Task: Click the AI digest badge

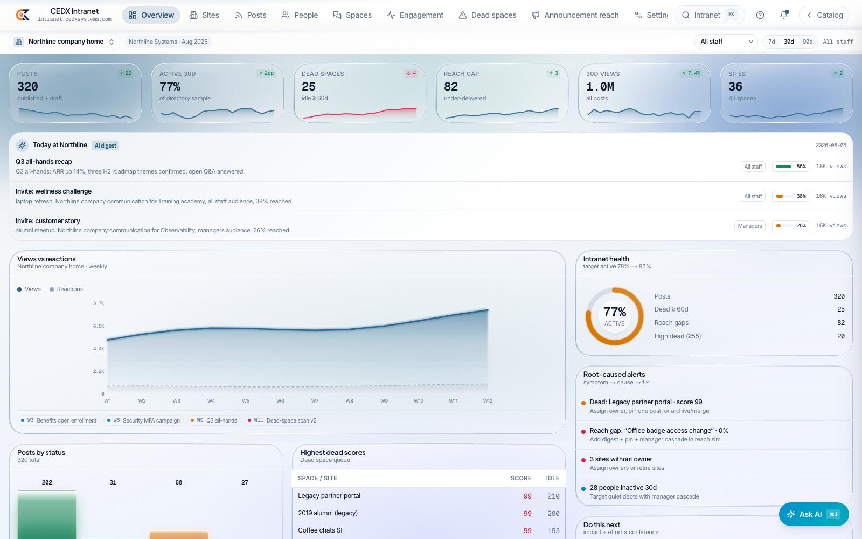Action: [106, 146]
